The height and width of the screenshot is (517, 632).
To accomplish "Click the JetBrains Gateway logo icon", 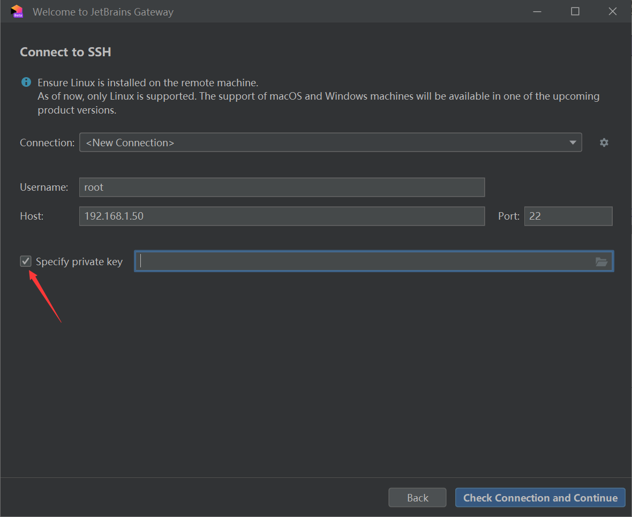I will [x=17, y=11].
